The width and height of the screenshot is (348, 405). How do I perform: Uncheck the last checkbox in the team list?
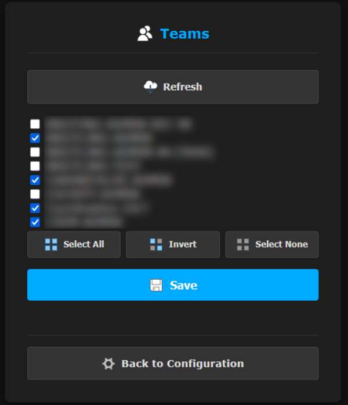click(x=35, y=222)
